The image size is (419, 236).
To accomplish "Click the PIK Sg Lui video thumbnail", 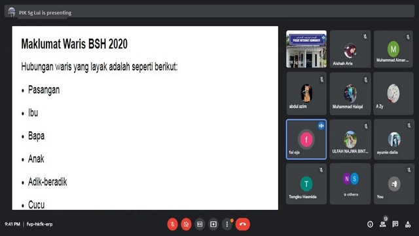I will point(306,49).
